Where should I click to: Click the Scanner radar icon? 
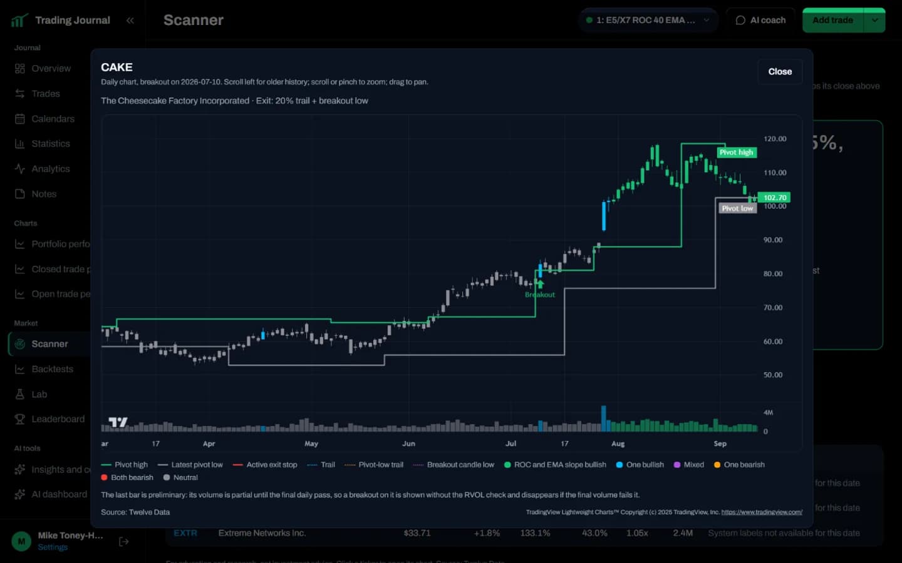[x=20, y=344]
